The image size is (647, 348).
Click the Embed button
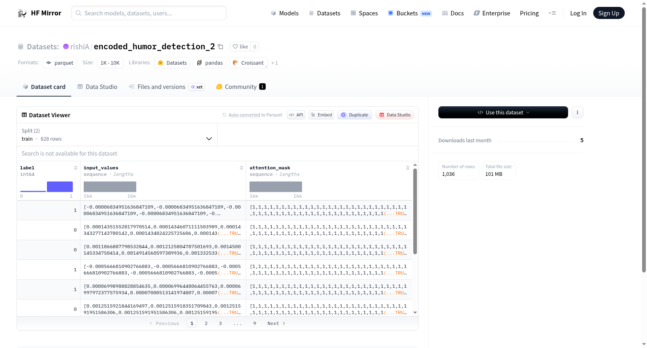(x=321, y=115)
